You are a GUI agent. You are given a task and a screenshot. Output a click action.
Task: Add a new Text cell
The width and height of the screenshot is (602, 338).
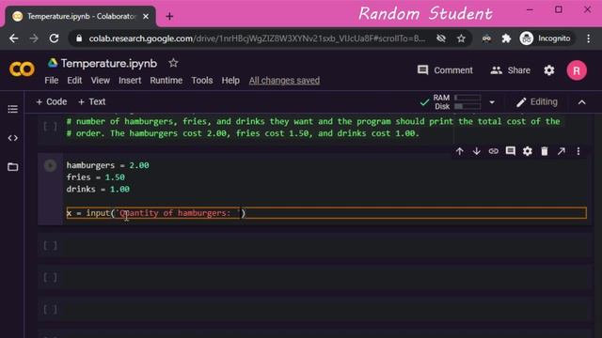click(92, 102)
